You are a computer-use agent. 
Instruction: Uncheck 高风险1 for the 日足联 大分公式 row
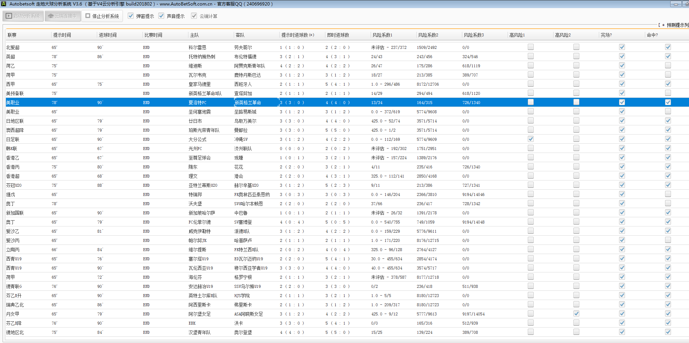point(530,139)
